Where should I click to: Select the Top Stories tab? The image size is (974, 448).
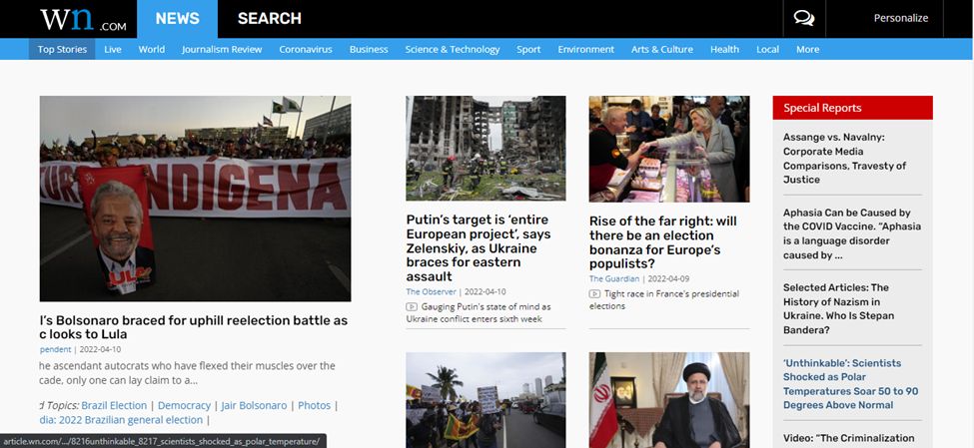pos(62,49)
